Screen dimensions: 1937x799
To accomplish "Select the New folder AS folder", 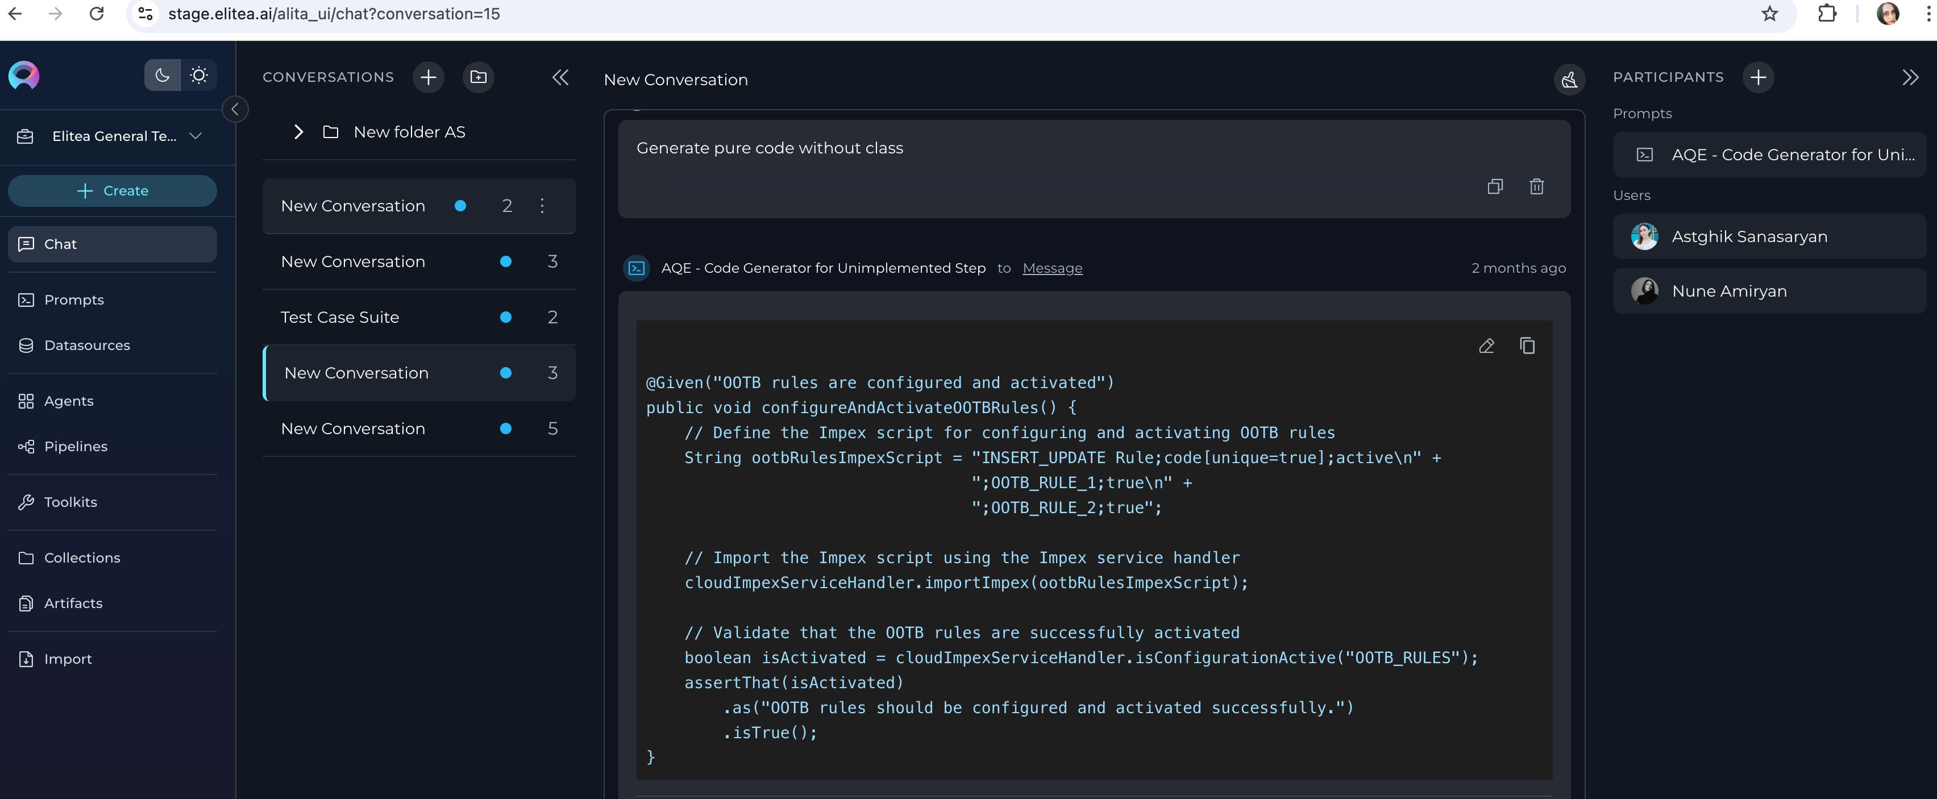I will coord(410,132).
